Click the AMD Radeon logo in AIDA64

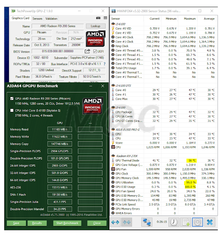pyautogui.click(x=93, y=106)
